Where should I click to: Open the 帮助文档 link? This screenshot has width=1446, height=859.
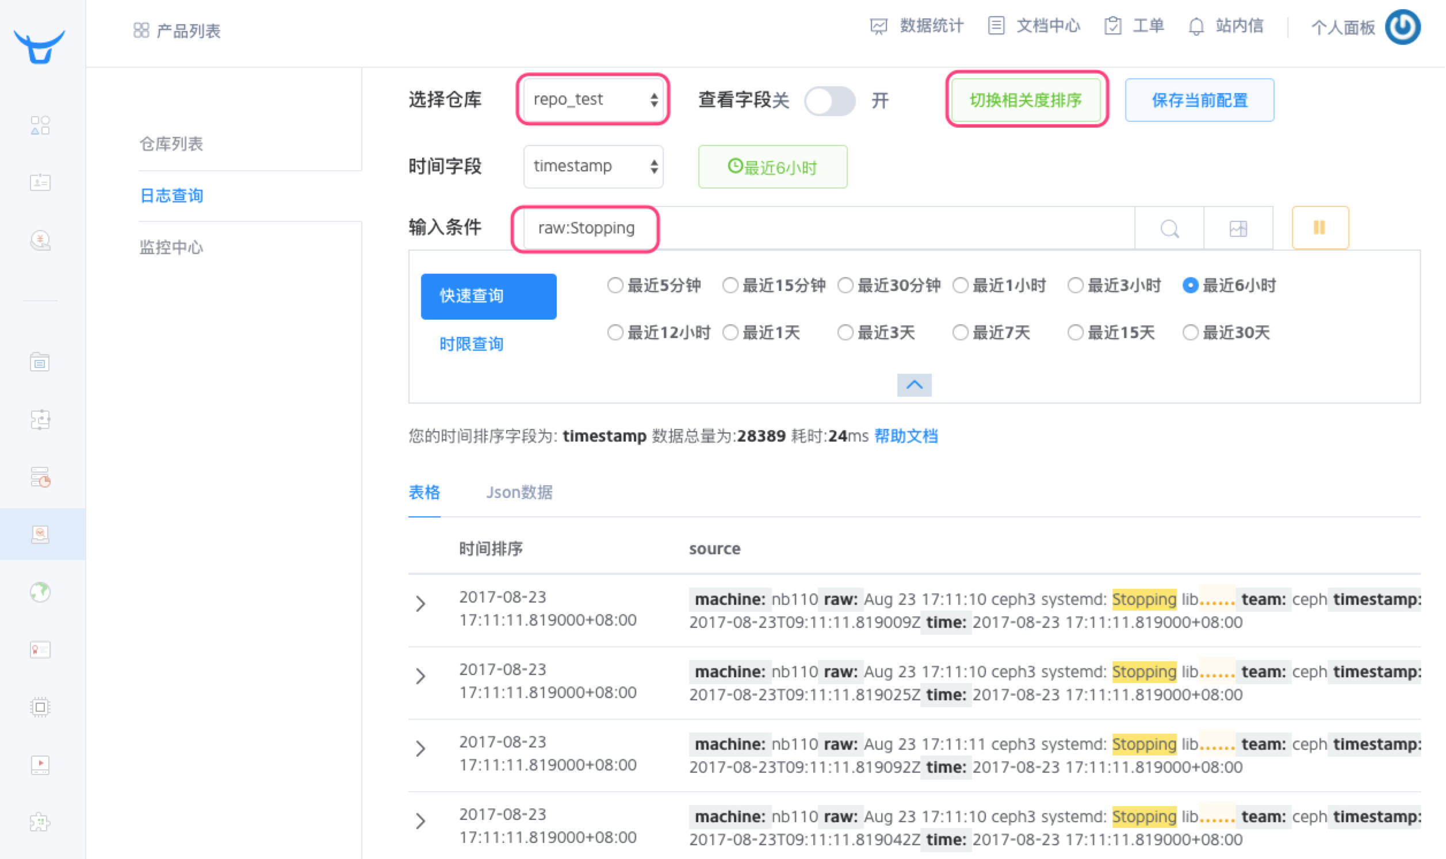906,436
